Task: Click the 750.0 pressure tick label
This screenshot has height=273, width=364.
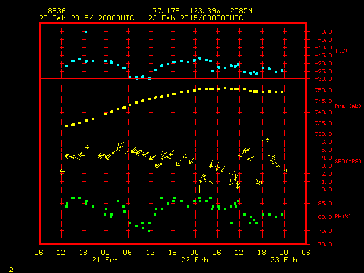Action: 324,90
